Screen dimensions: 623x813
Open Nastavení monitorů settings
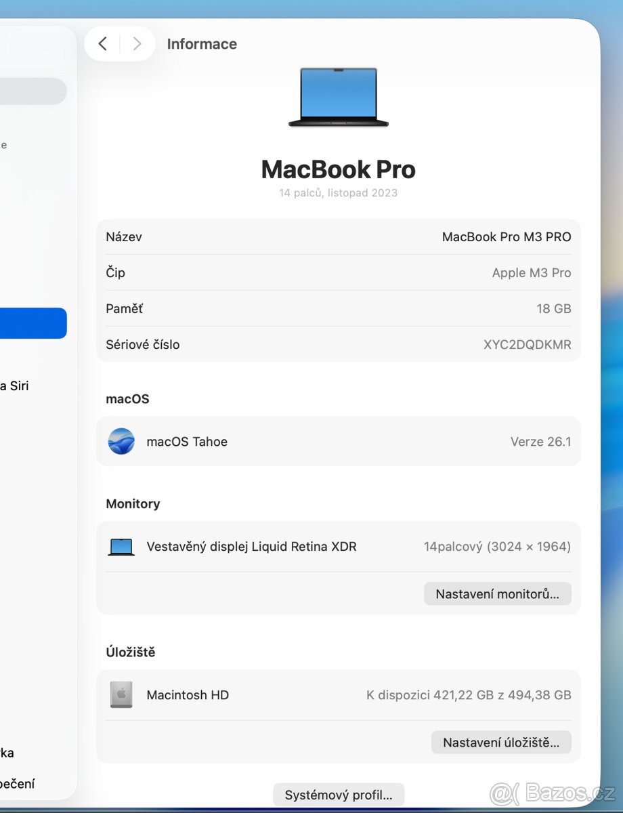pyautogui.click(x=498, y=593)
